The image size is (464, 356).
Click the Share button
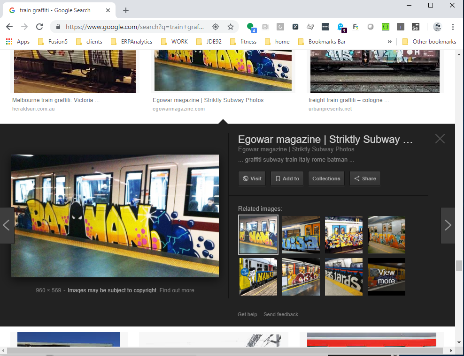coord(365,178)
